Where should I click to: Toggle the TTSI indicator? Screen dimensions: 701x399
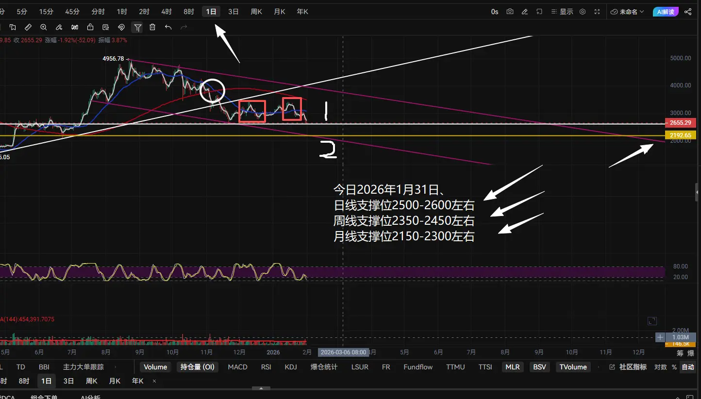click(485, 367)
